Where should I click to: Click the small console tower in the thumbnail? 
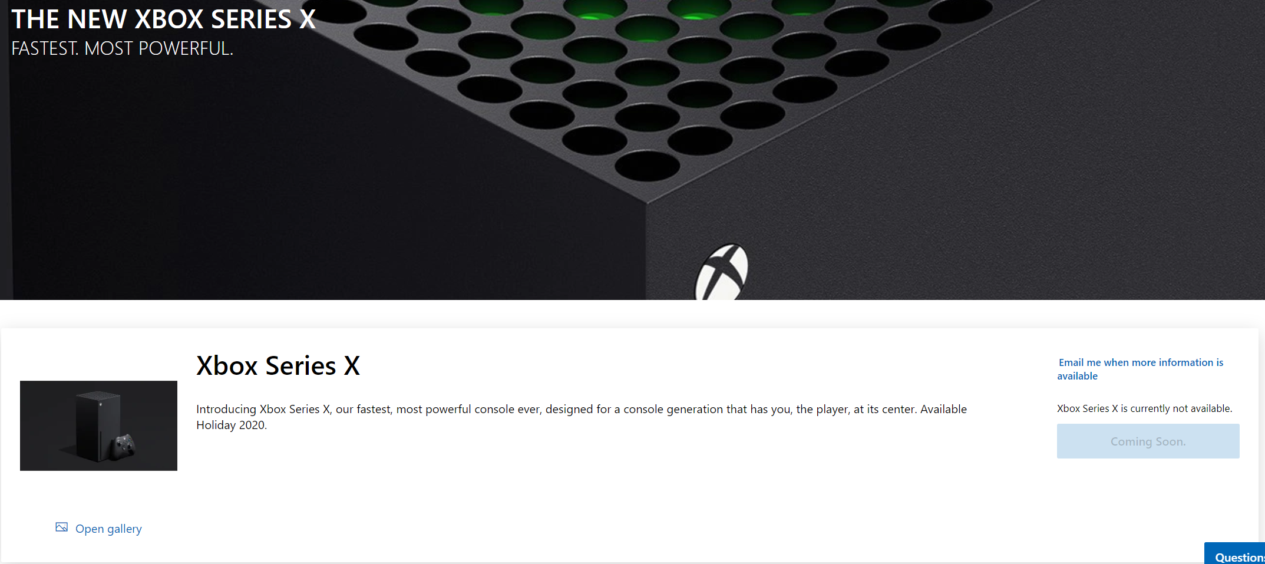point(98,427)
